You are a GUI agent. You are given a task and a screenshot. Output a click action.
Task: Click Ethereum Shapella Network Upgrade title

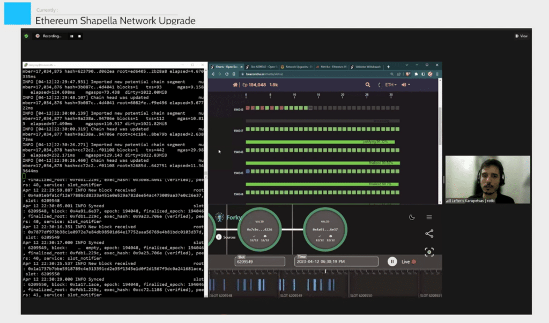(x=115, y=20)
